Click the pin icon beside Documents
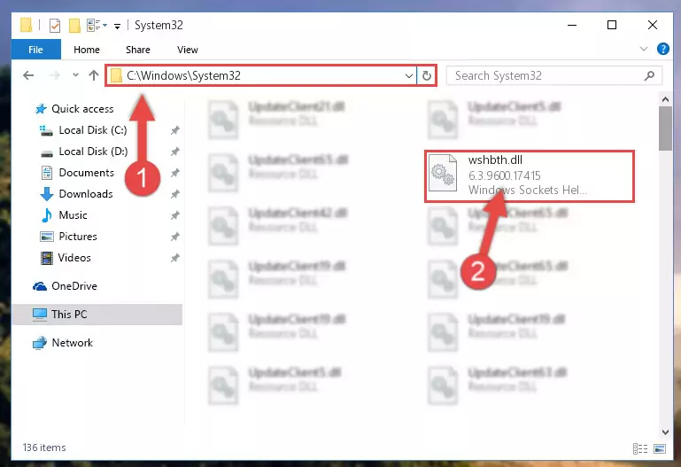Viewport: 681px width, 467px height. point(175,173)
